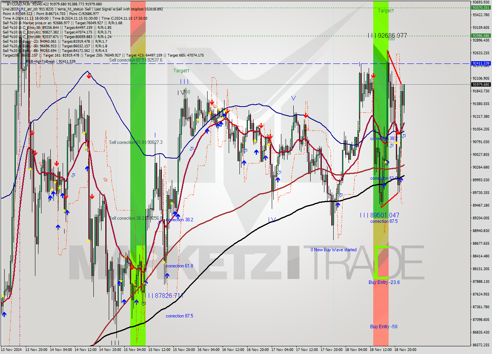Select the green Target1 label at chart top-right
Image resolution: width=492 pixels, height=354 pixels.
tap(386, 11)
